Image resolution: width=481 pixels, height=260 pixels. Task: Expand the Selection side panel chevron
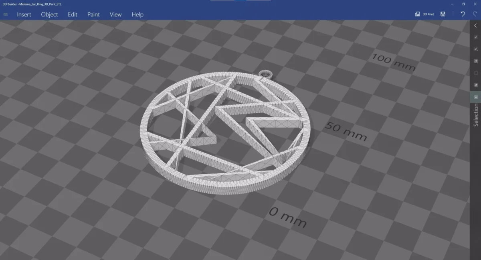point(476,26)
